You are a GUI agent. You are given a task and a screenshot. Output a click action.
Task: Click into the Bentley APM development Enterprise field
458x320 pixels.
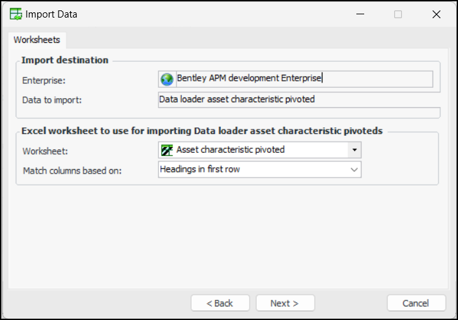tap(300, 79)
